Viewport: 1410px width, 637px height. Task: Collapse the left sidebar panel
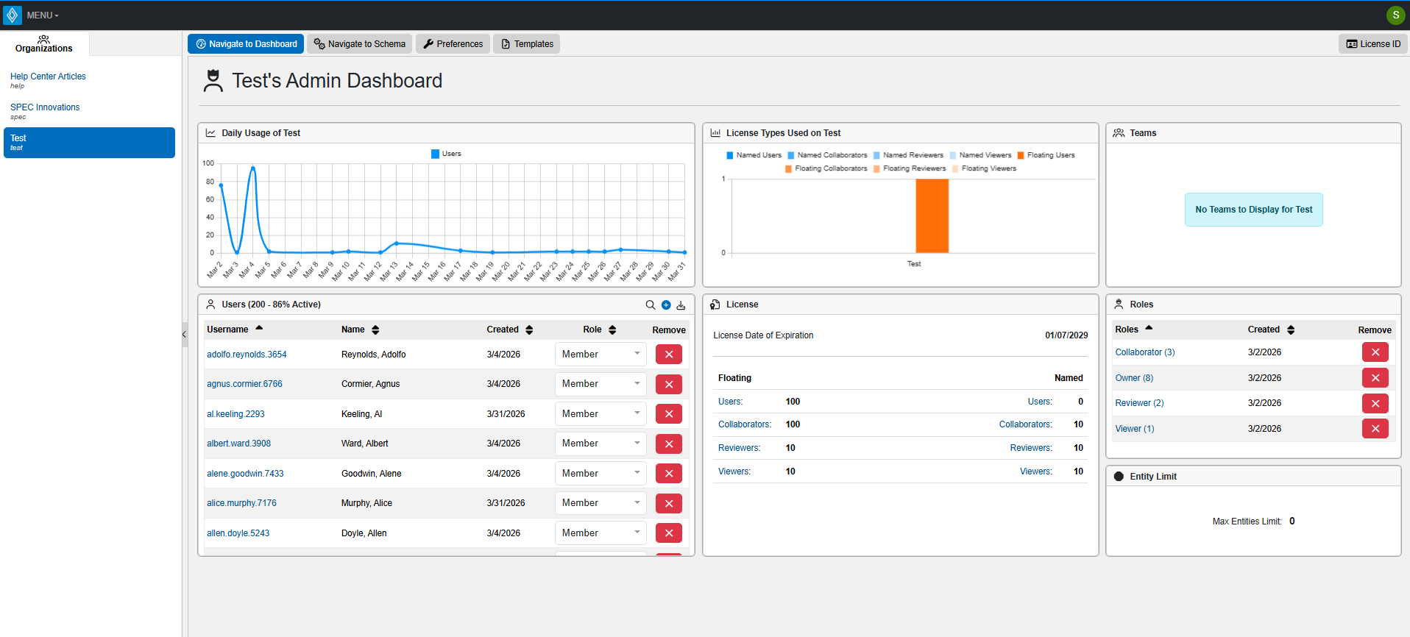(x=185, y=335)
